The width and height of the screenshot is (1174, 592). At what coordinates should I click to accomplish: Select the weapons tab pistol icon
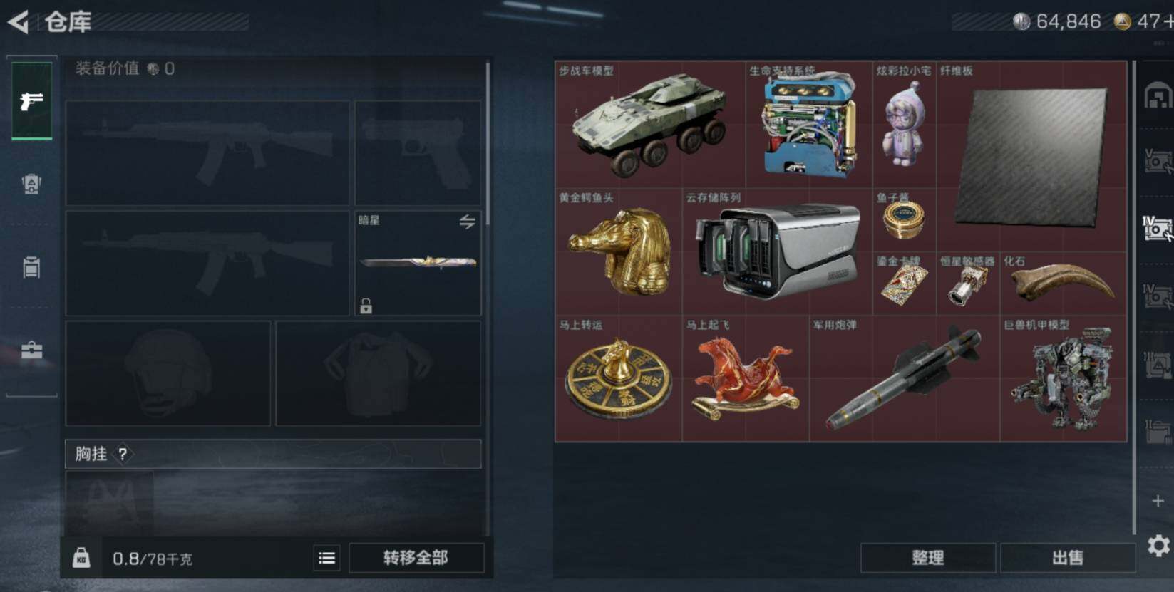click(x=31, y=100)
